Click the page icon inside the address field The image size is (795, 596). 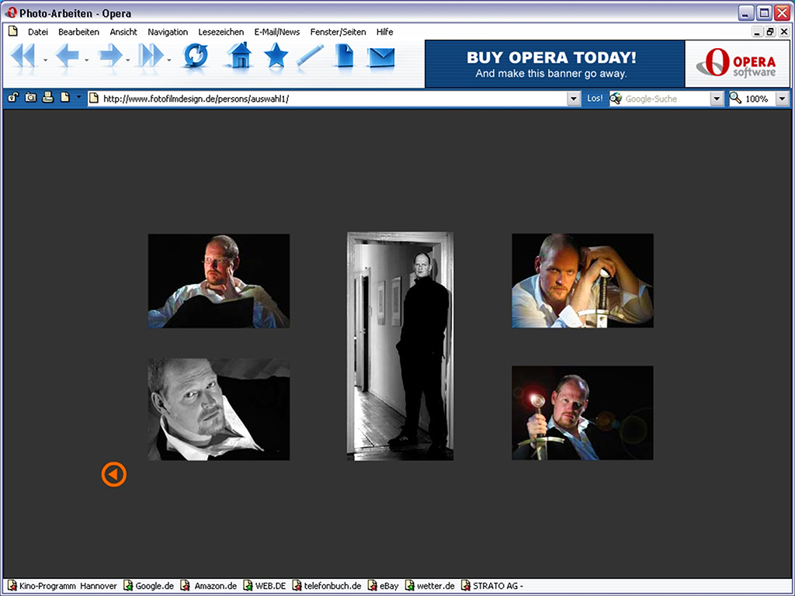click(94, 99)
